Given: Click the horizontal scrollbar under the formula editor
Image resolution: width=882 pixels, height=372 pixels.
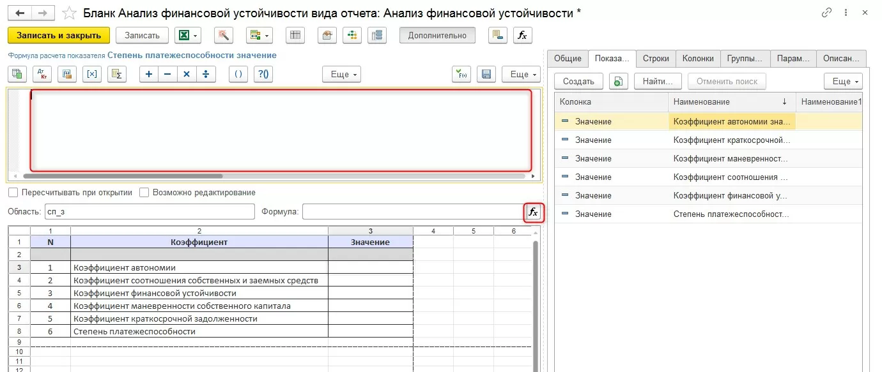Looking at the screenshot, I should click(123, 176).
